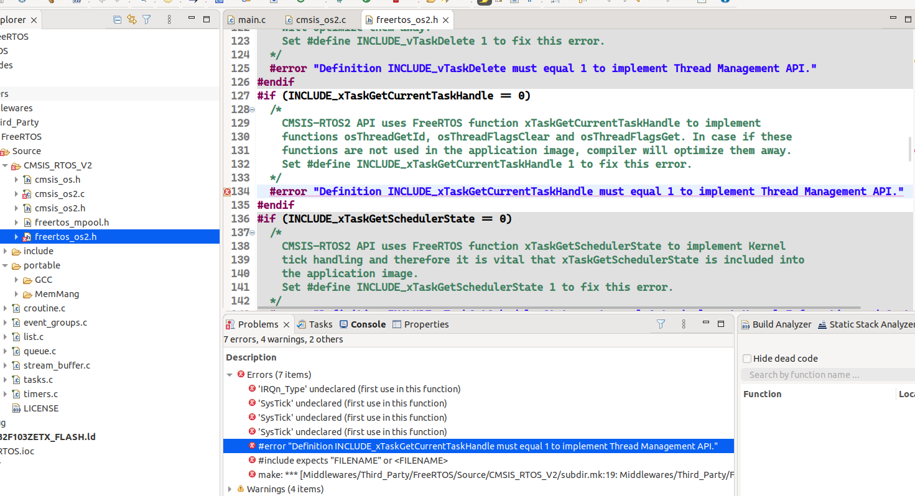Open Project Explorer view menu (three dots)
This screenshot has width=915, height=496.
click(169, 20)
